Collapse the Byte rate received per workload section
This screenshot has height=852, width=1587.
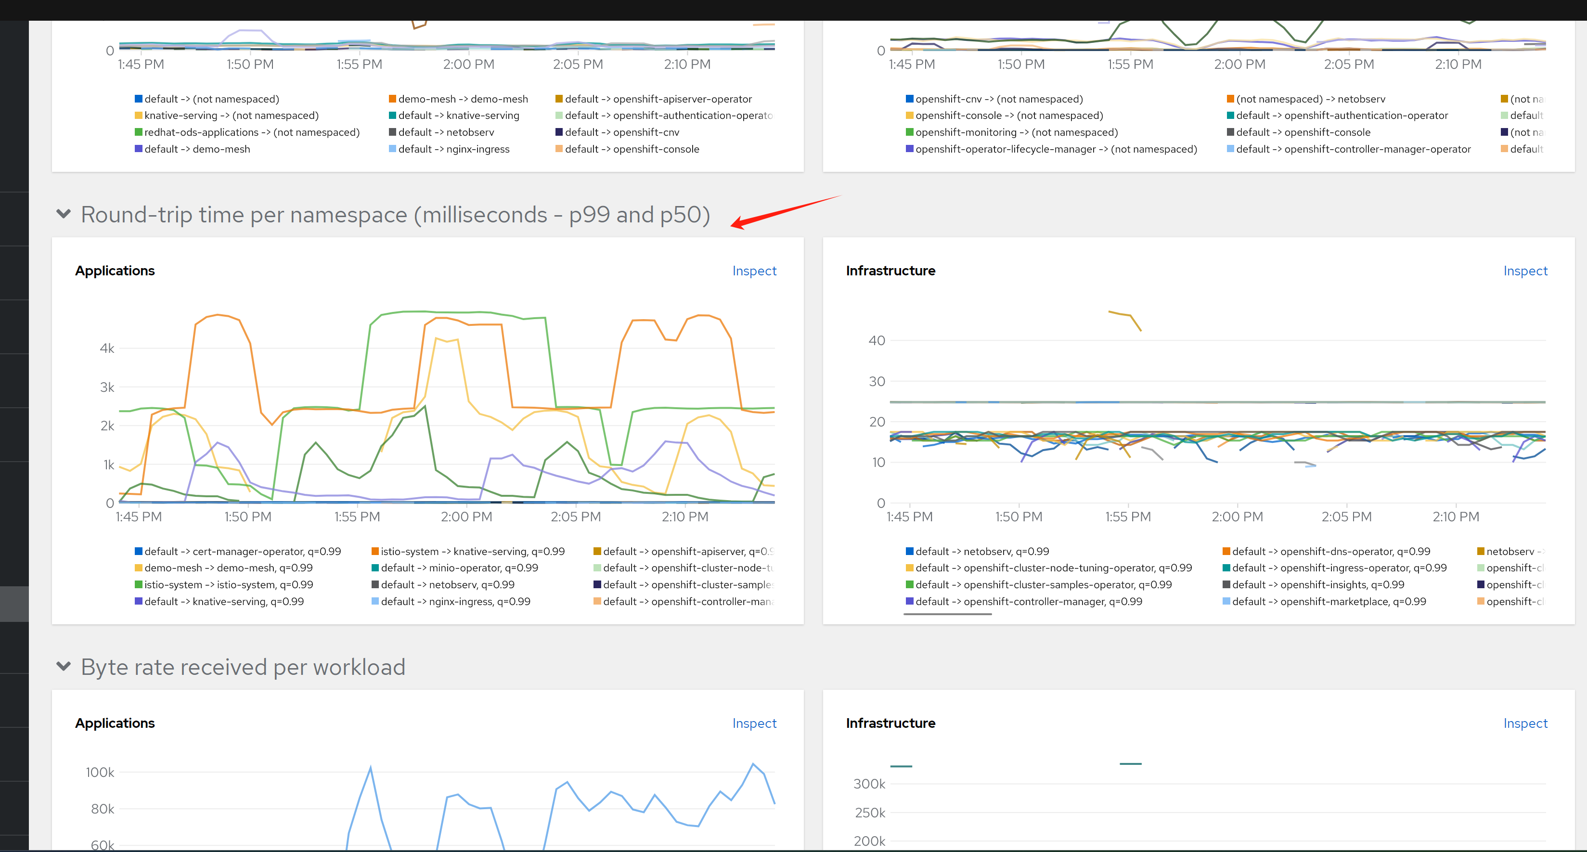(x=63, y=666)
